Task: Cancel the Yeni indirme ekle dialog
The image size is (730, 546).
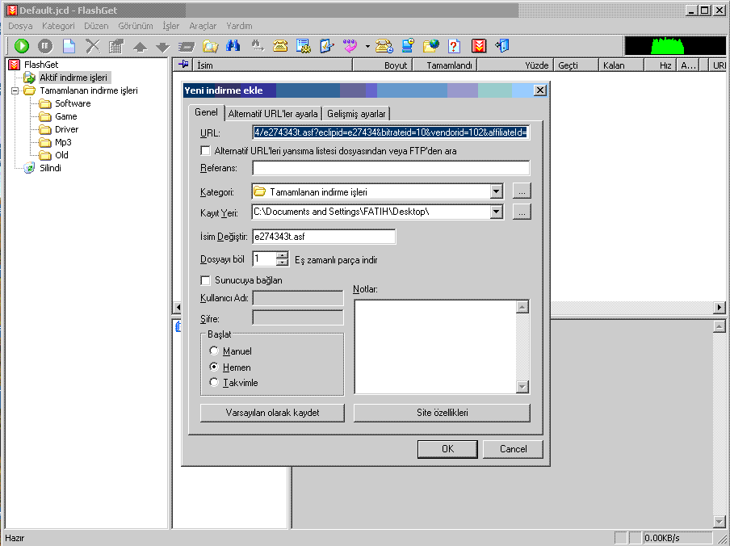Action: (513, 449)
